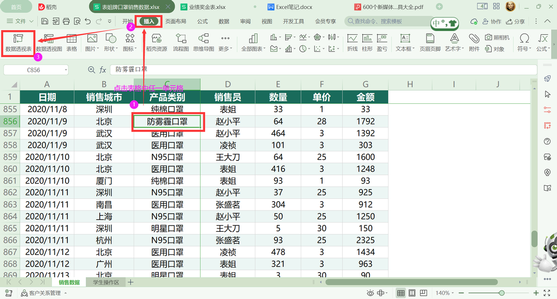Insert an 对象 object

[495, 49]
